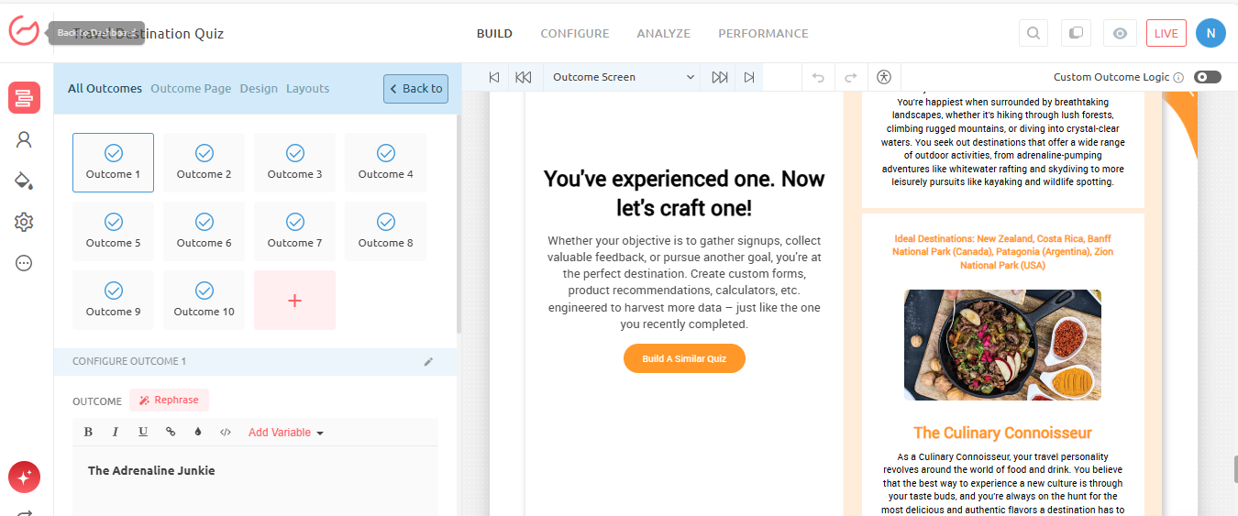Open the Outcome Screen dropdown
This screenshot has width=1238, height=516.
623,78
